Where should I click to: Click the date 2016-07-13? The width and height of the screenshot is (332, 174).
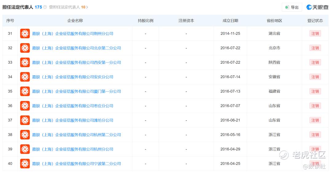point(230,91)
